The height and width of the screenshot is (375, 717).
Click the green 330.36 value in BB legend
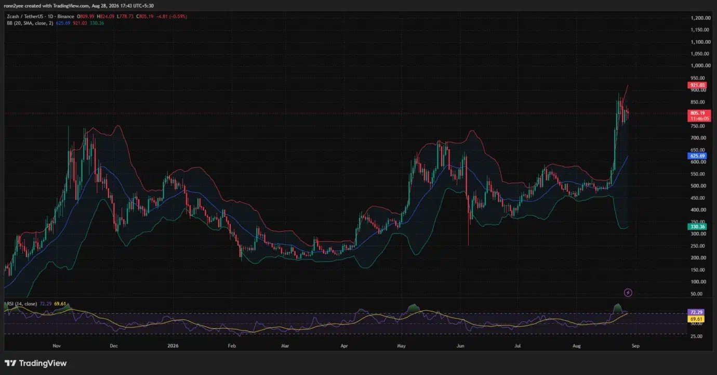click(x=97, y=23)
